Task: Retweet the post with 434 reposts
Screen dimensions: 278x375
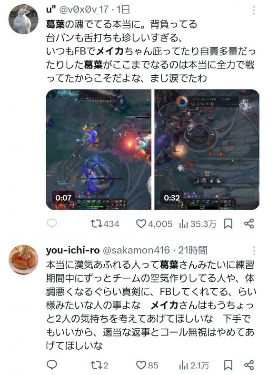Action: pos(105,224)
